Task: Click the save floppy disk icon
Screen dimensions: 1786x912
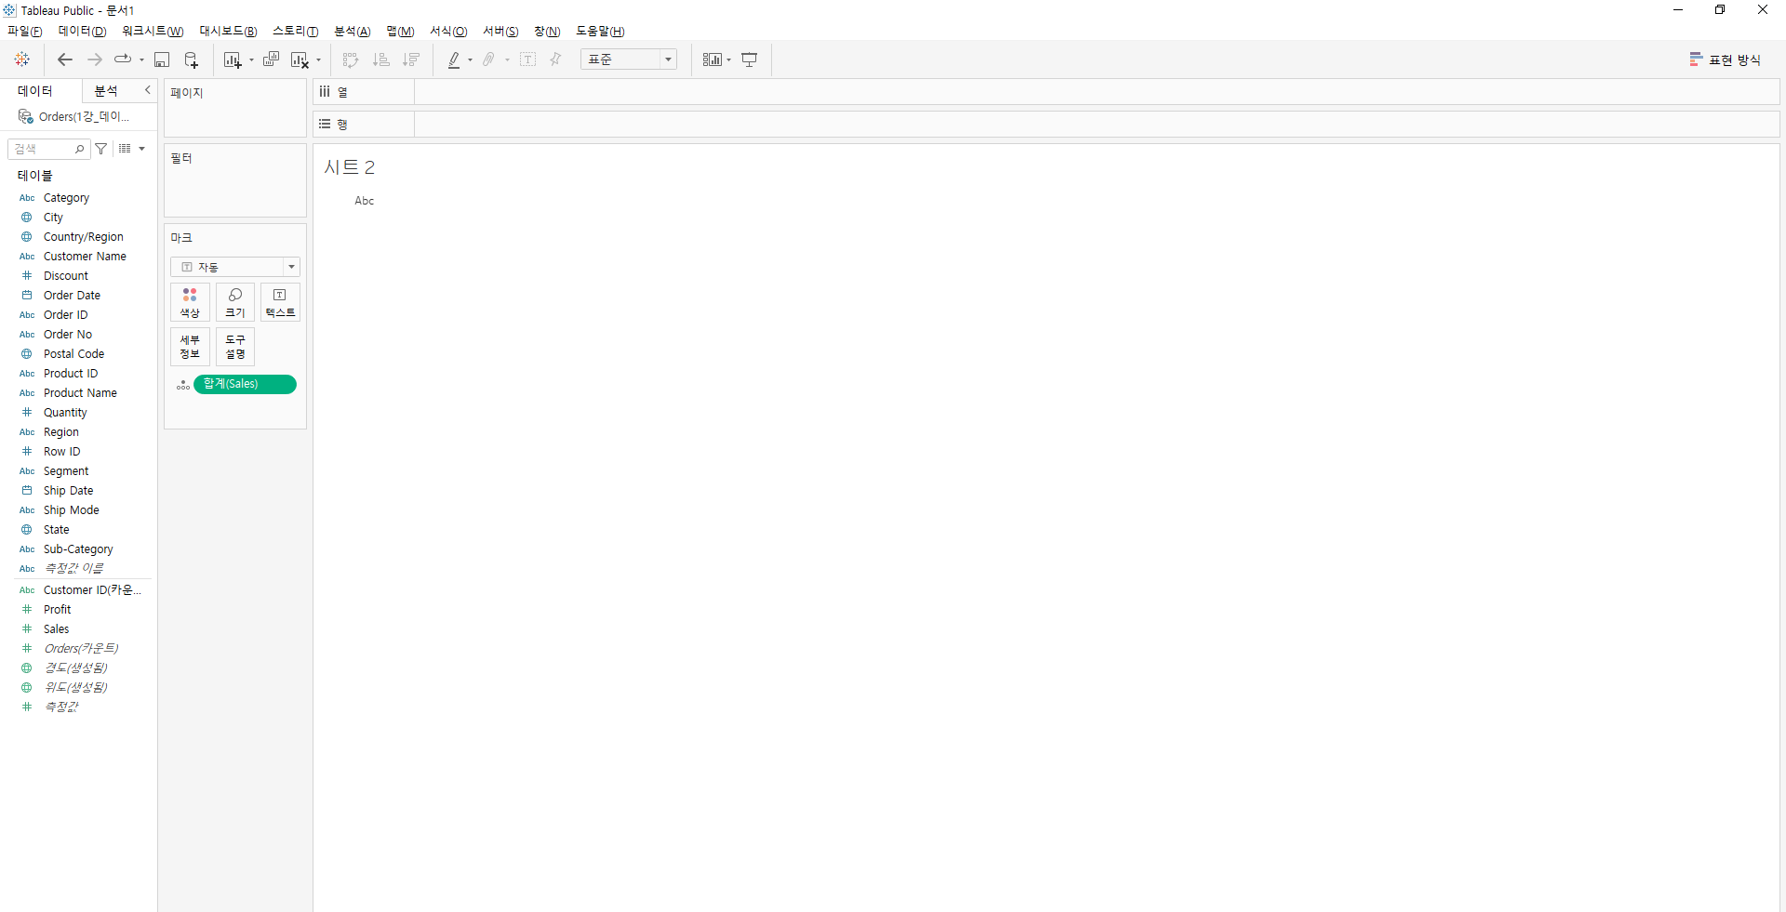Action: (x=162, y=59)
